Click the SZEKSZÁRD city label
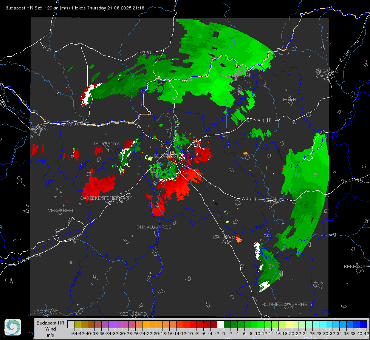Viewport: 370px width, 340px height. click(x=133, y=314)
